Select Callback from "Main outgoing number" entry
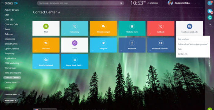 (x=193, y=44)
